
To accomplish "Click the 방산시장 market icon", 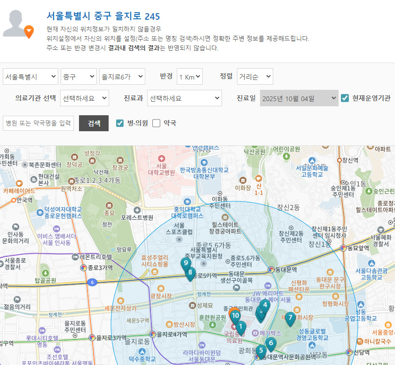I will pos(169,325).
